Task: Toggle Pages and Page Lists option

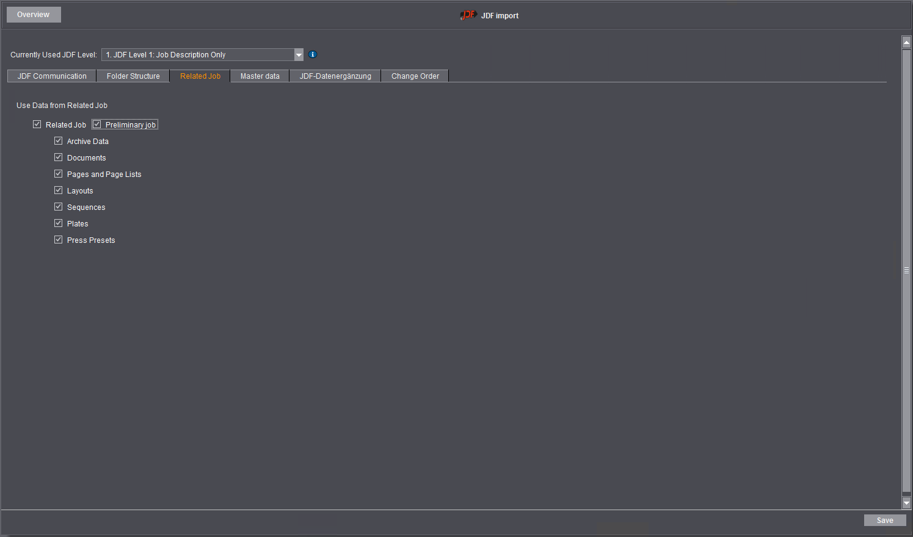Action: tap(58, 173)
